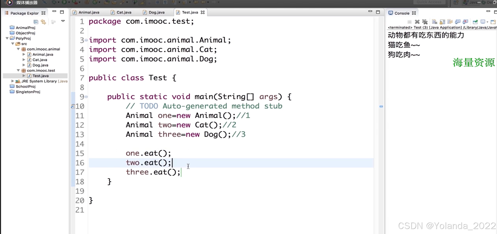
Task: Switch to the Cat.java editor tab
Action: [121, 12]
